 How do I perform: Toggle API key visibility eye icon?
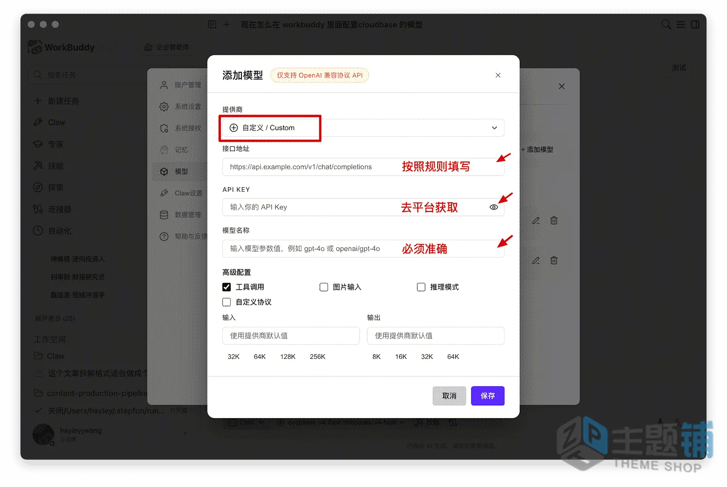click(x=494, y=207)
